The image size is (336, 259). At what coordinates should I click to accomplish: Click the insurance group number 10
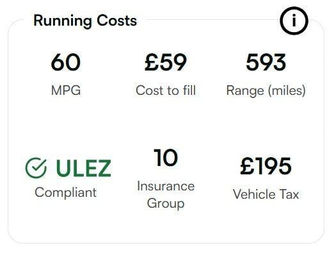pos(166,158)
